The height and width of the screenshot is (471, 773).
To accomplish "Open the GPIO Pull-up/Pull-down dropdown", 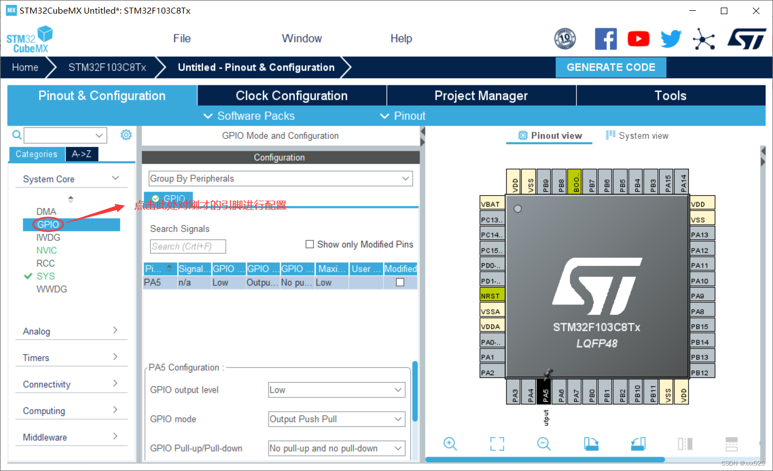I will [337, 448].
